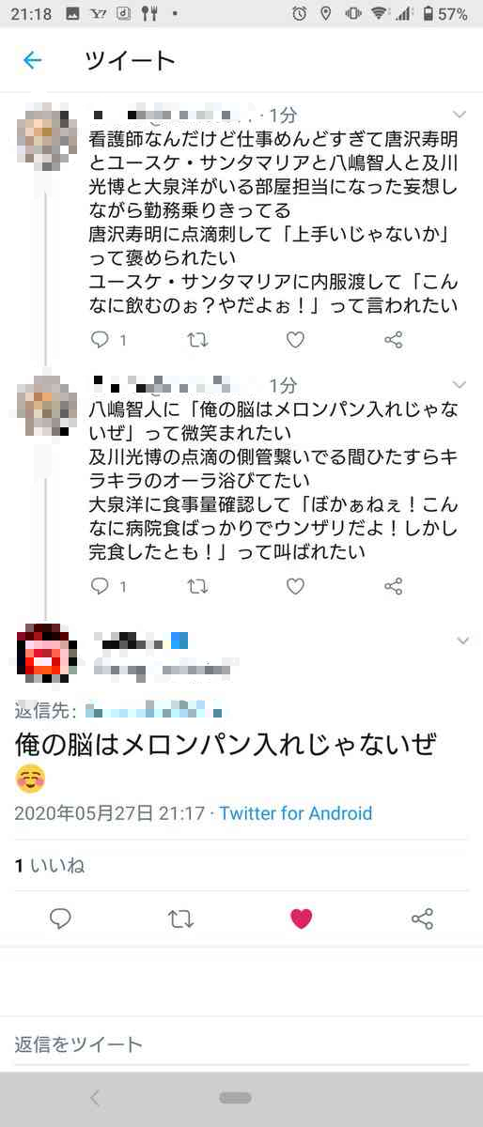Viewport: 483px width, 1127px height.
Task: Open main tweet's options chevron
Action: coord(462,641)
